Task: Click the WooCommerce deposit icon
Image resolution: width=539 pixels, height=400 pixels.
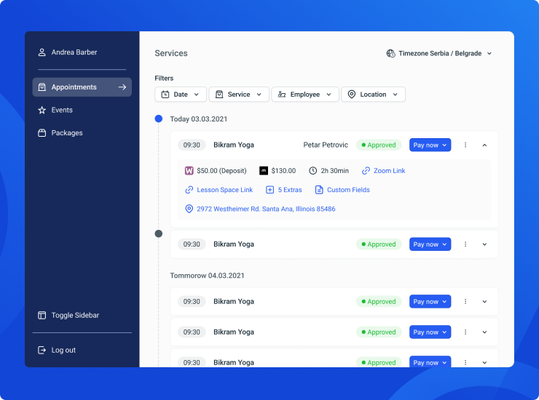Action: click(189, 171)
